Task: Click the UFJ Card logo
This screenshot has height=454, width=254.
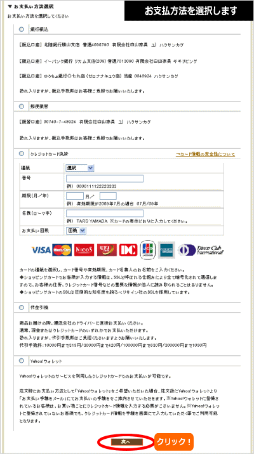Action: [107, 250]
